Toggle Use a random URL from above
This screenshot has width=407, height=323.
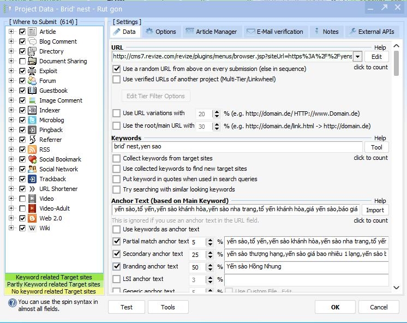(116, 69)
